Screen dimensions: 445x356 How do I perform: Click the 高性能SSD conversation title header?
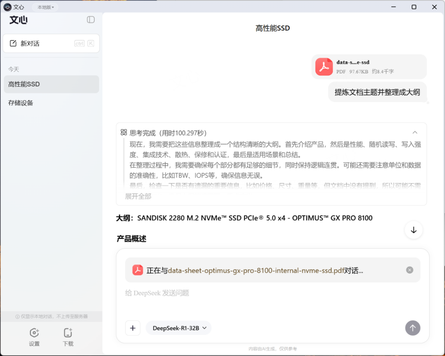click(x=272, y=28)
